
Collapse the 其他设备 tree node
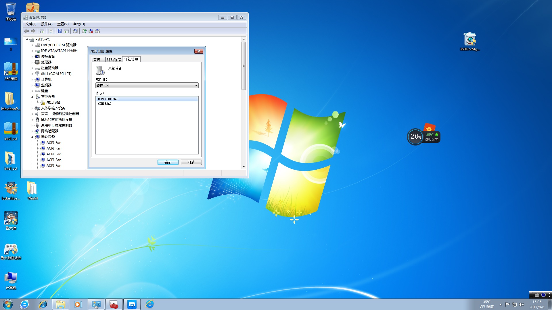point(32,97)
